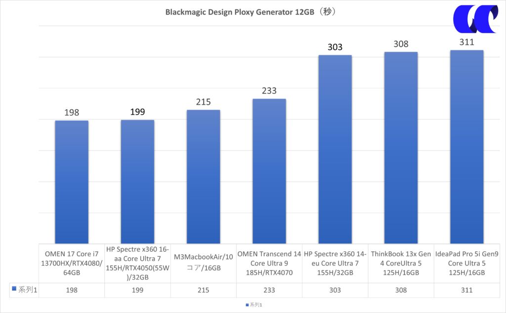
Task: Click the 198 data label above the bar
Action: point(72,113)
